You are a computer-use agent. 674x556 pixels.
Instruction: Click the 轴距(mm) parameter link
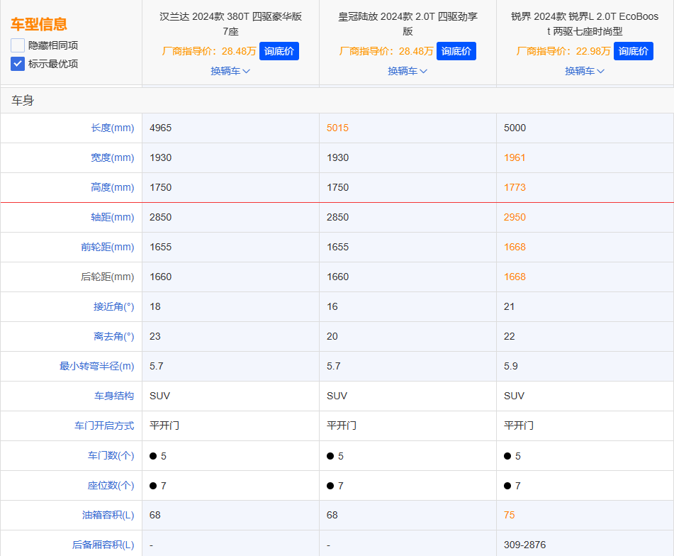(x=113, y=217)
